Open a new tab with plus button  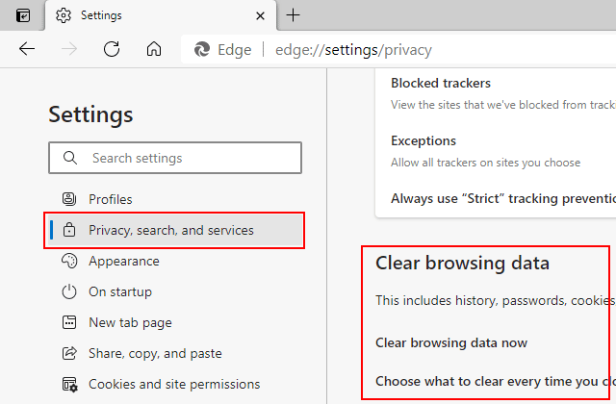pyautogui.click(x=293, y=15)
